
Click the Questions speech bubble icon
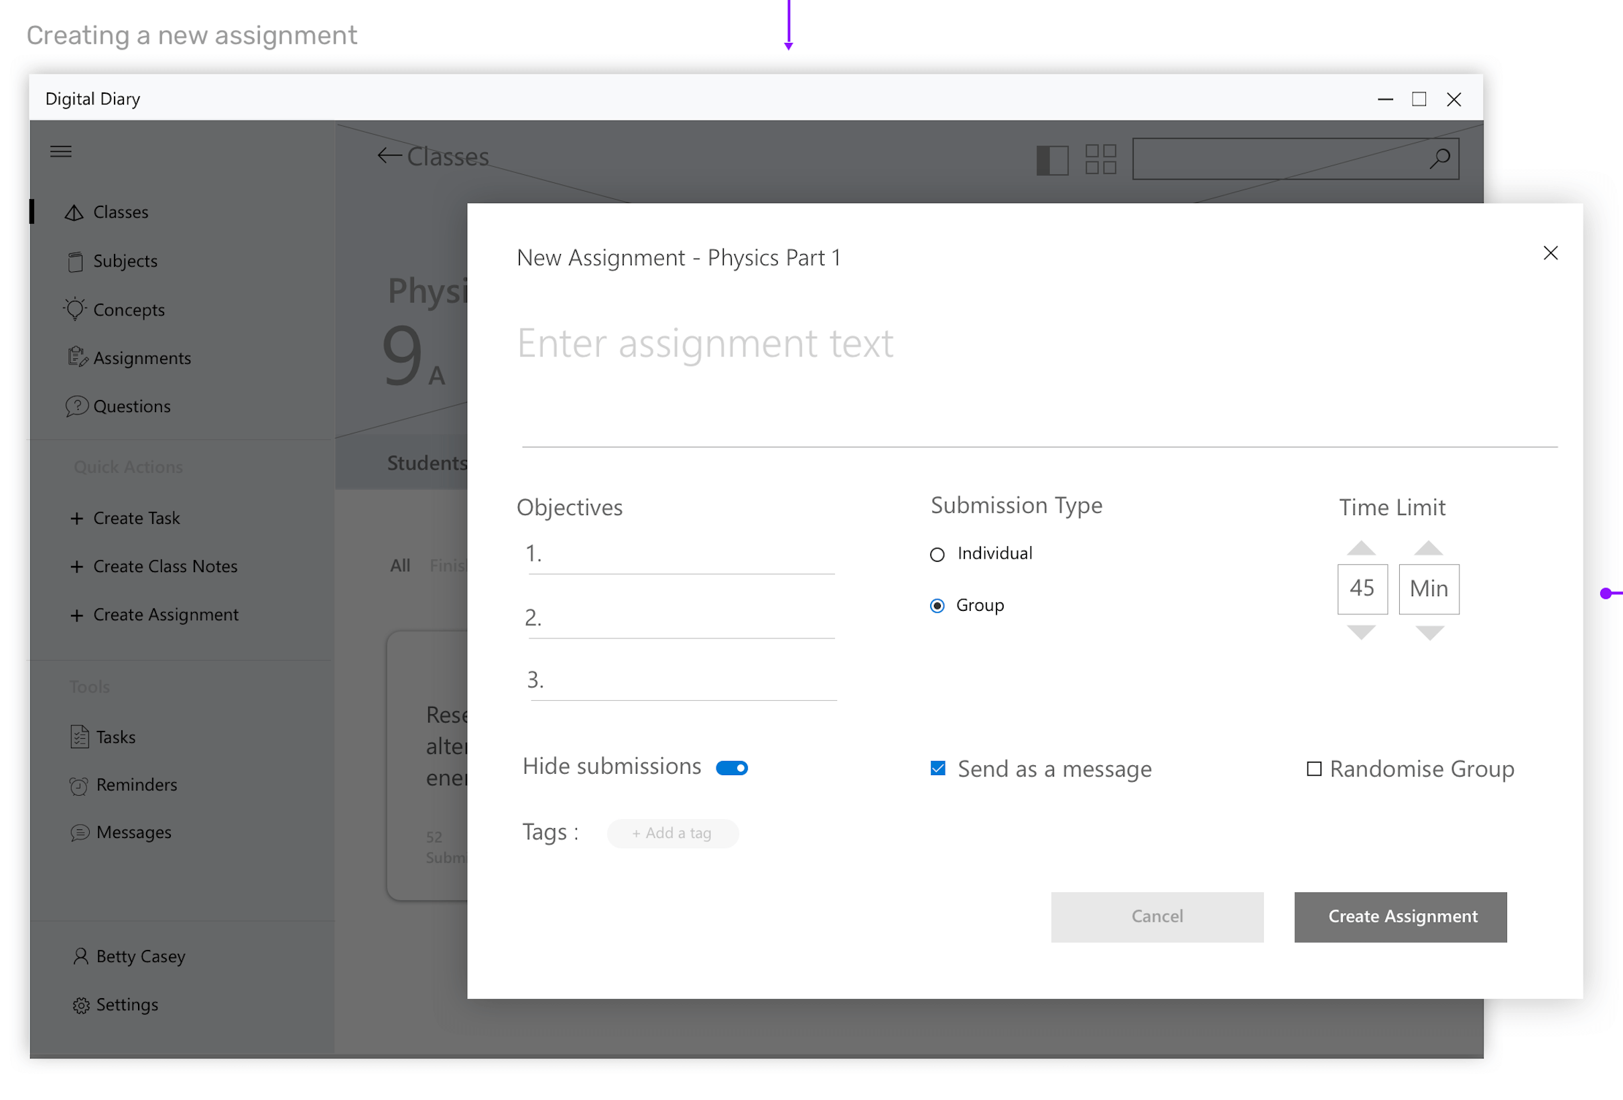tap(76, 406)
